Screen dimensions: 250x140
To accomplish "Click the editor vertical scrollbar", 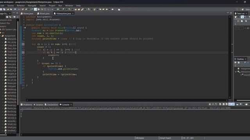I will [230, 57].
